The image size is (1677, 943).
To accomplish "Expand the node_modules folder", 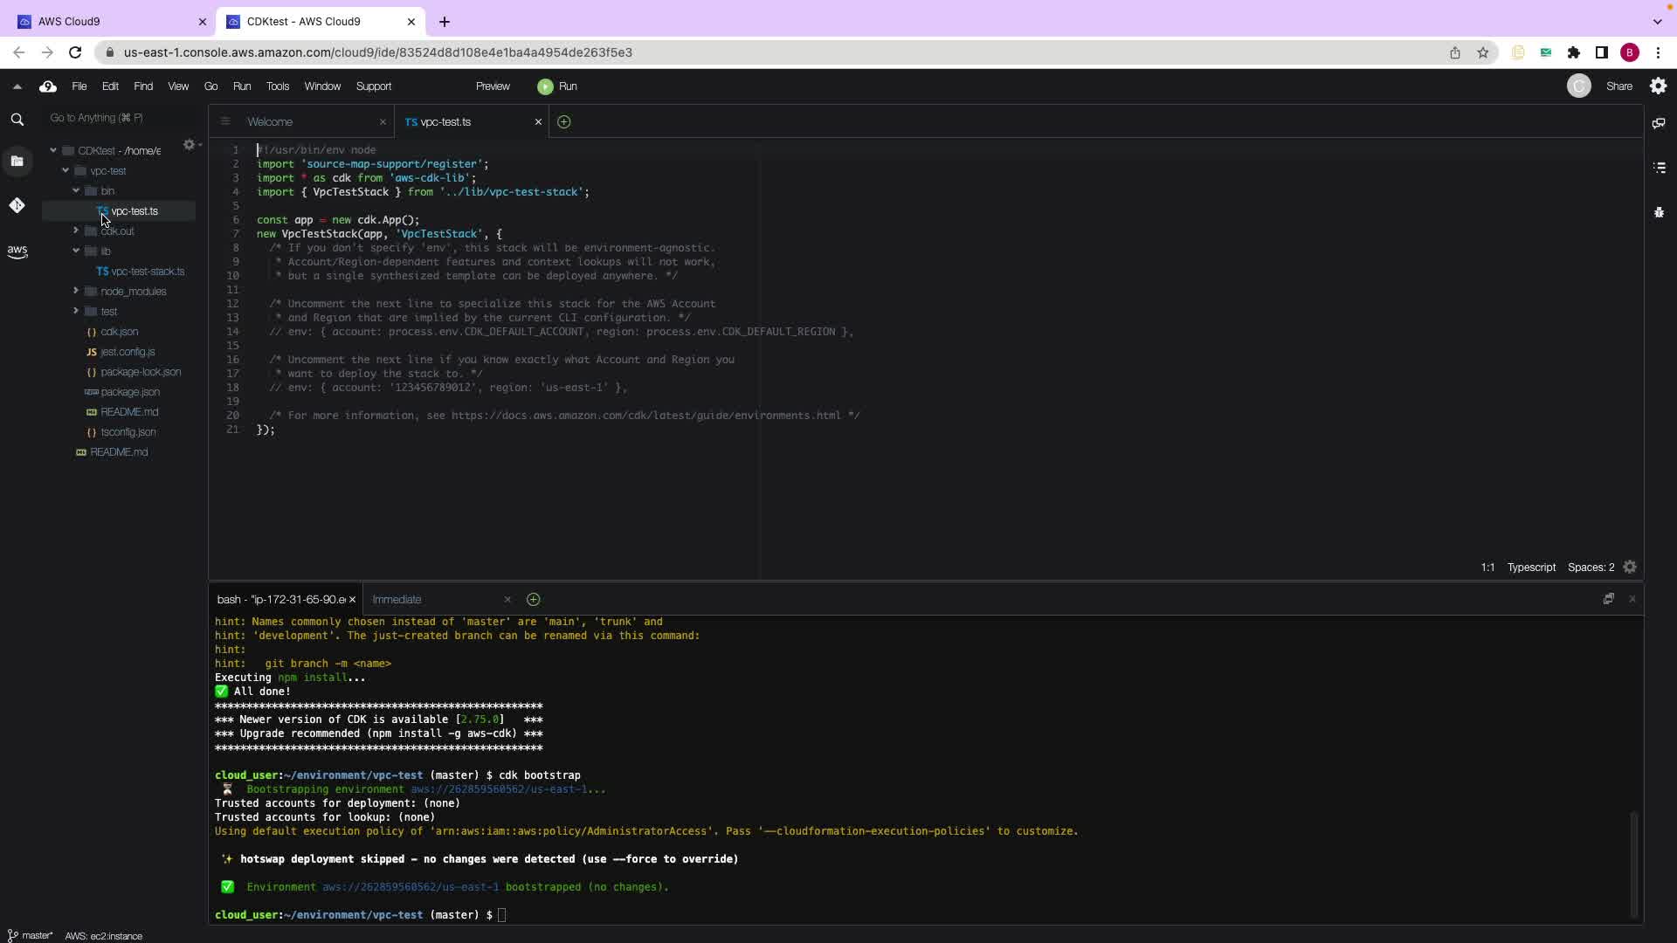I will [x=76, y=291].
